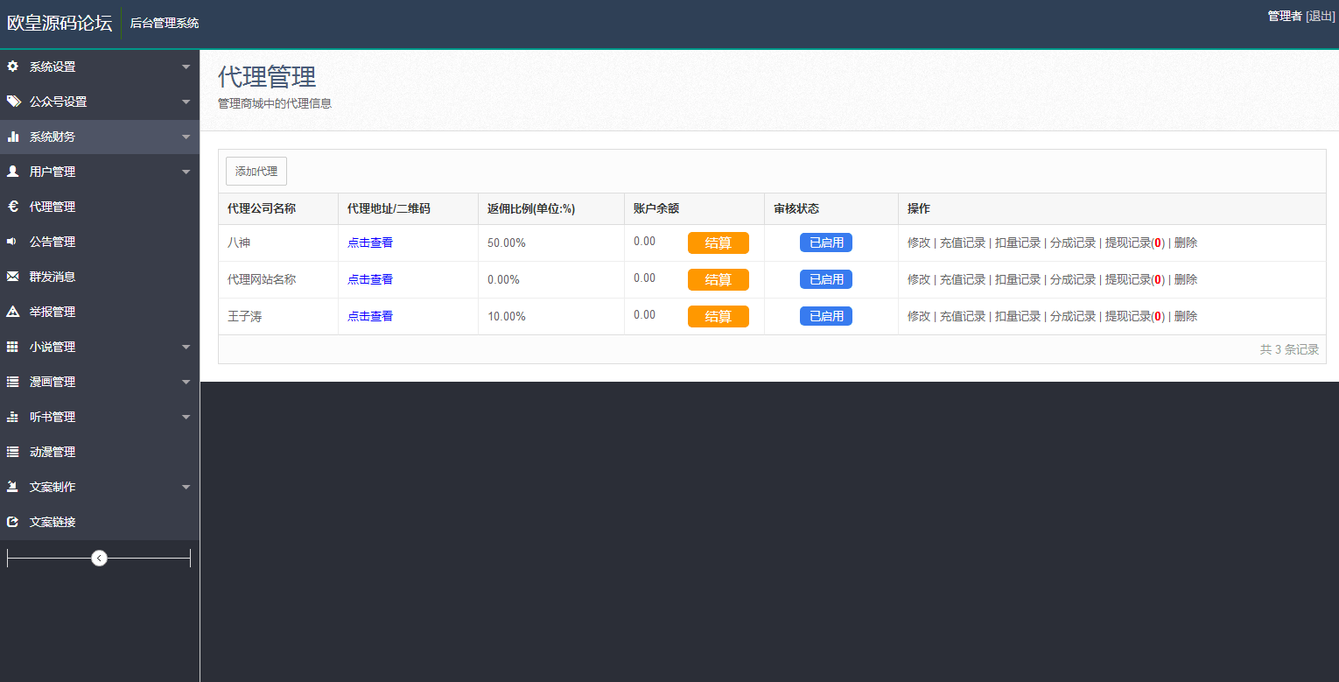Click the warning triangle icon beside 举报管理

pos(13,312)
